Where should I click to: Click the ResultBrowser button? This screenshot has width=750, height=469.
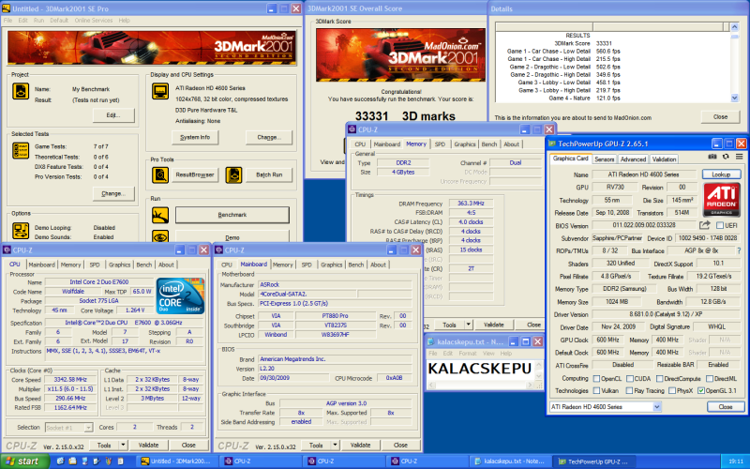[195, 175]
